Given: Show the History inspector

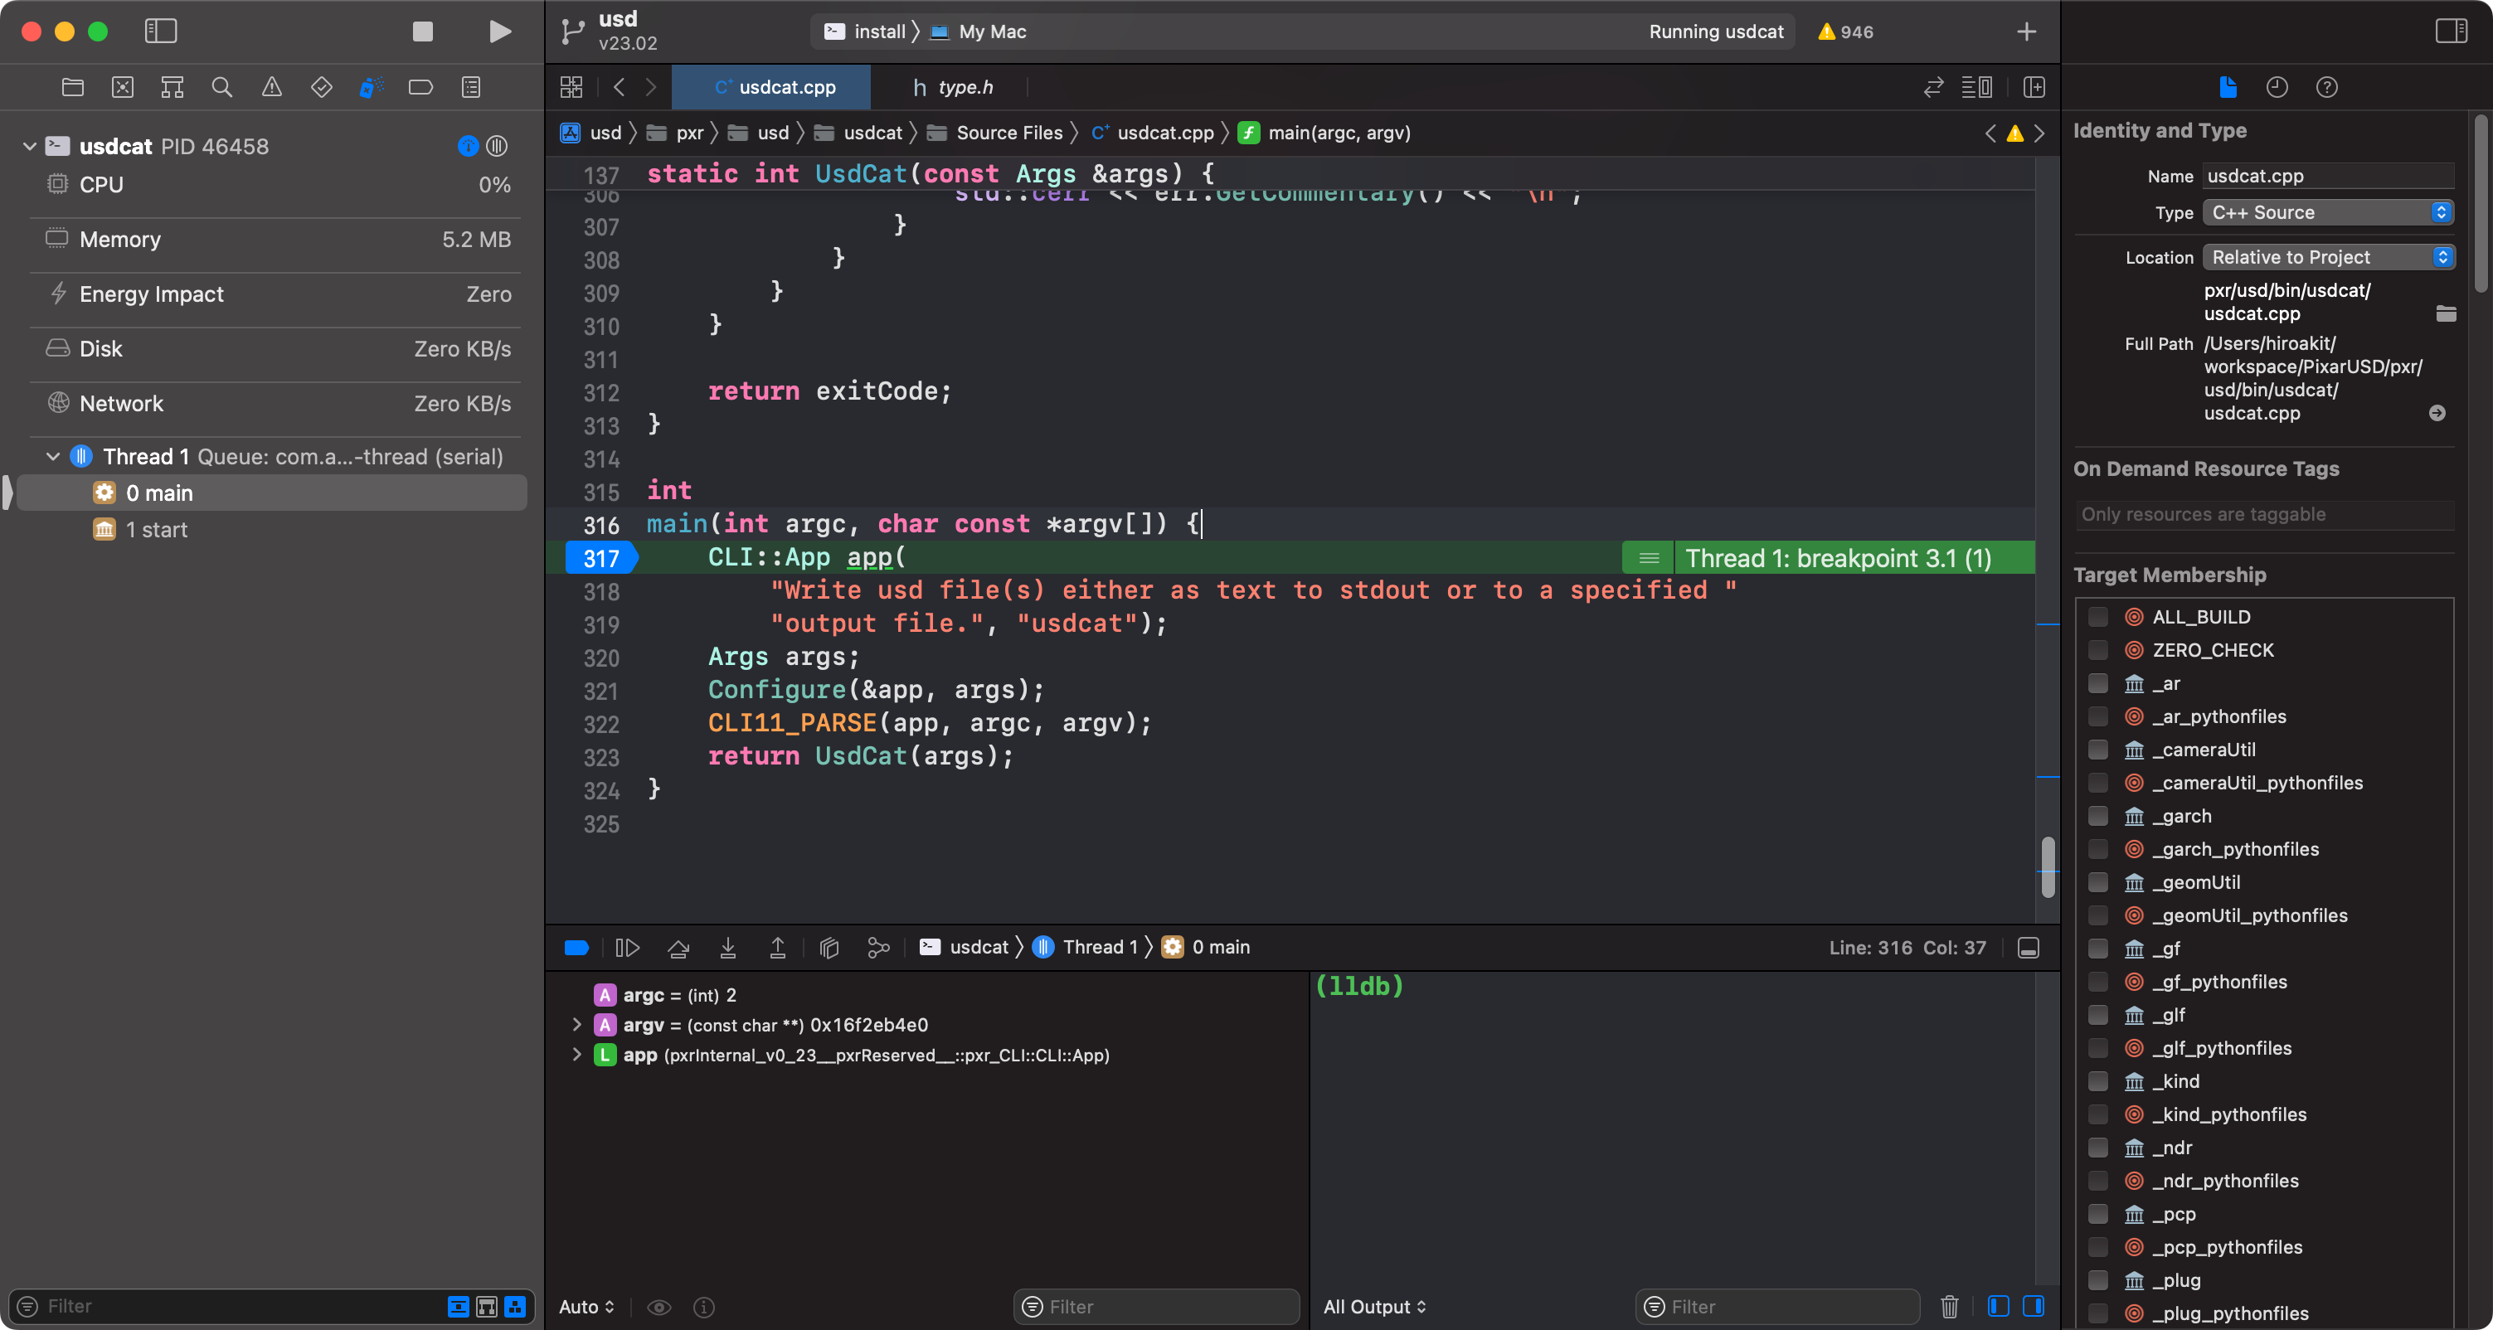Looking at the screenshot, I should (2277, 87).
